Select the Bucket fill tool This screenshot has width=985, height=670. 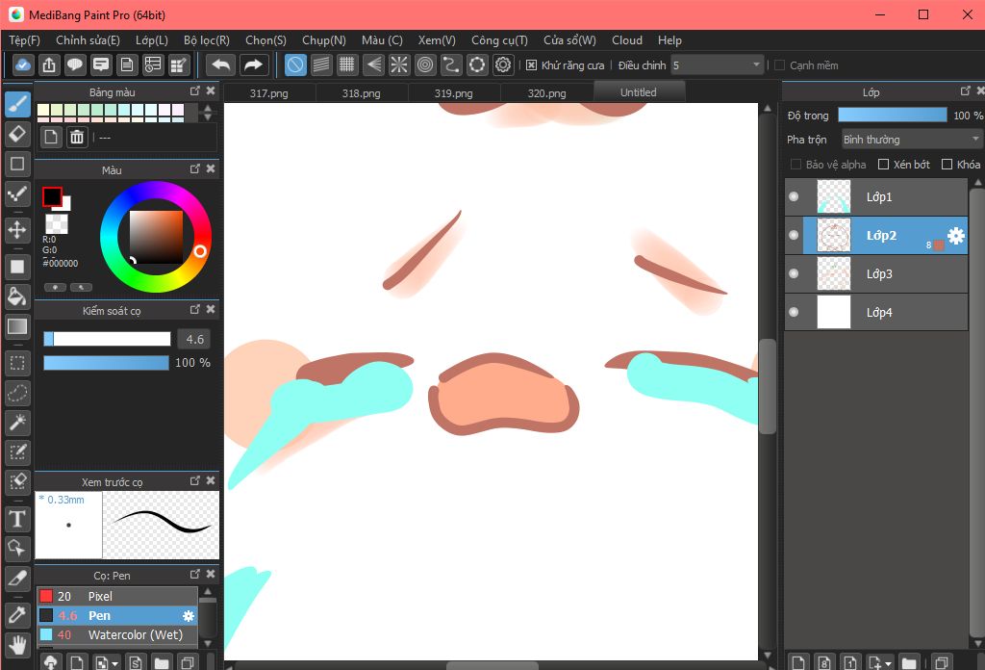pos(17,296)
